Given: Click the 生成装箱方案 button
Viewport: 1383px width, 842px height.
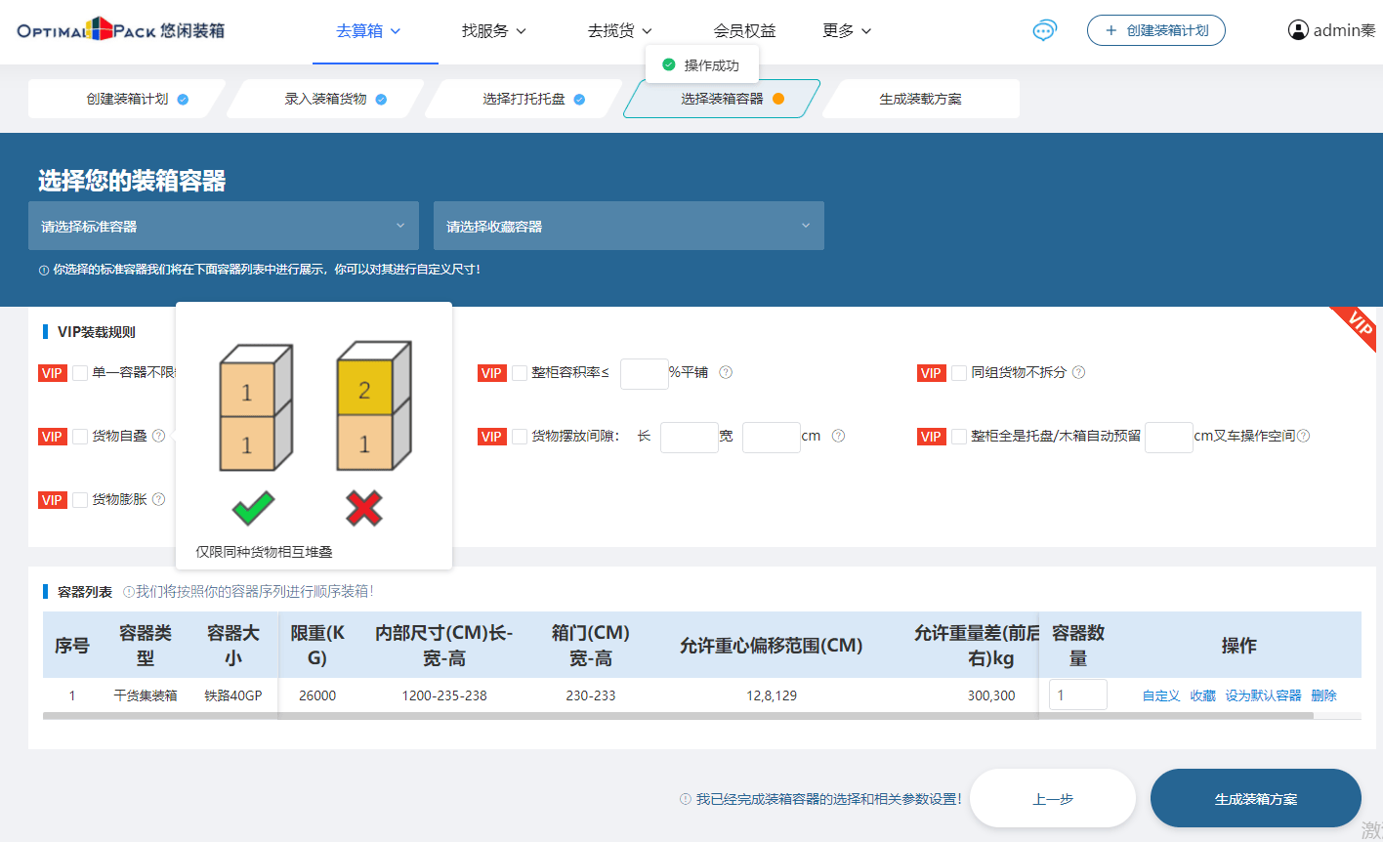Looking at the screenshot, I should tap(1255, 798).
